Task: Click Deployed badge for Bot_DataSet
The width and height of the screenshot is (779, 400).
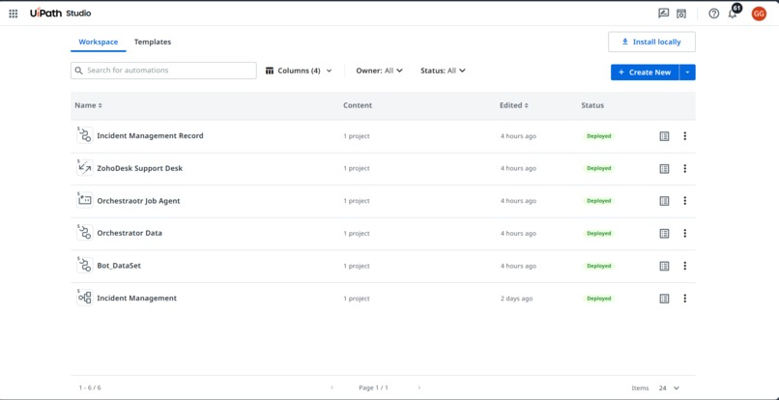Action: (598, 266)
